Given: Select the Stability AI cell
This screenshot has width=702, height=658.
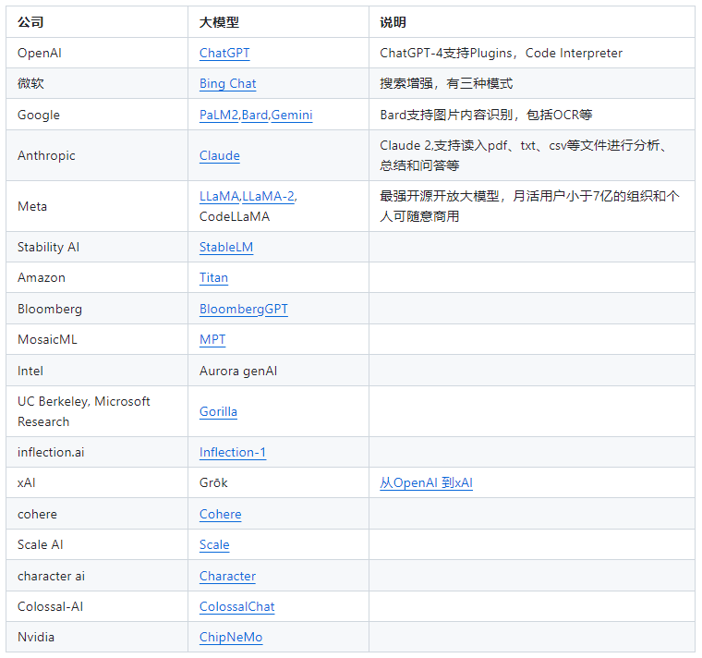Looking at the screenshot, I should click(97, 247).
